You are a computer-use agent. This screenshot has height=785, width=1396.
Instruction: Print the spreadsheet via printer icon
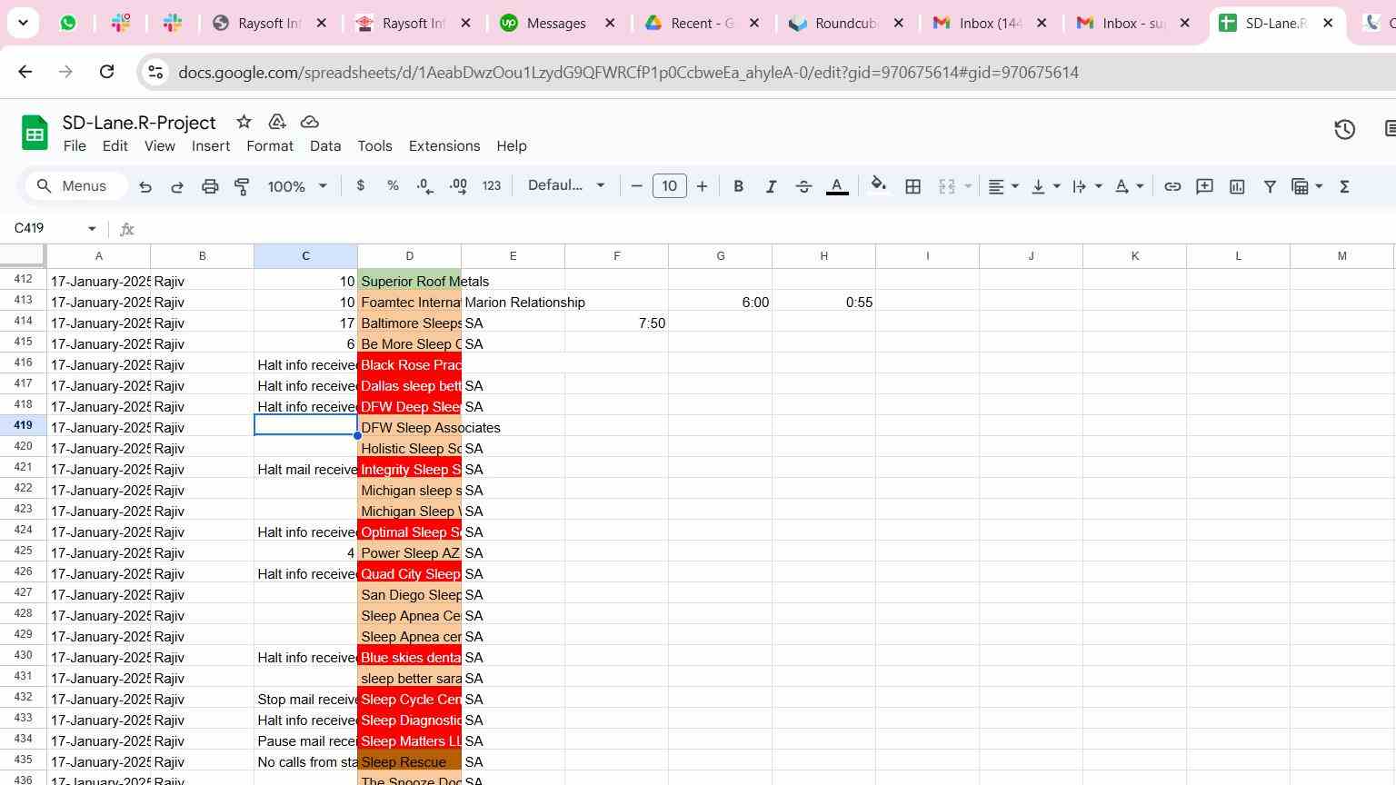click(x=210, y=186)
